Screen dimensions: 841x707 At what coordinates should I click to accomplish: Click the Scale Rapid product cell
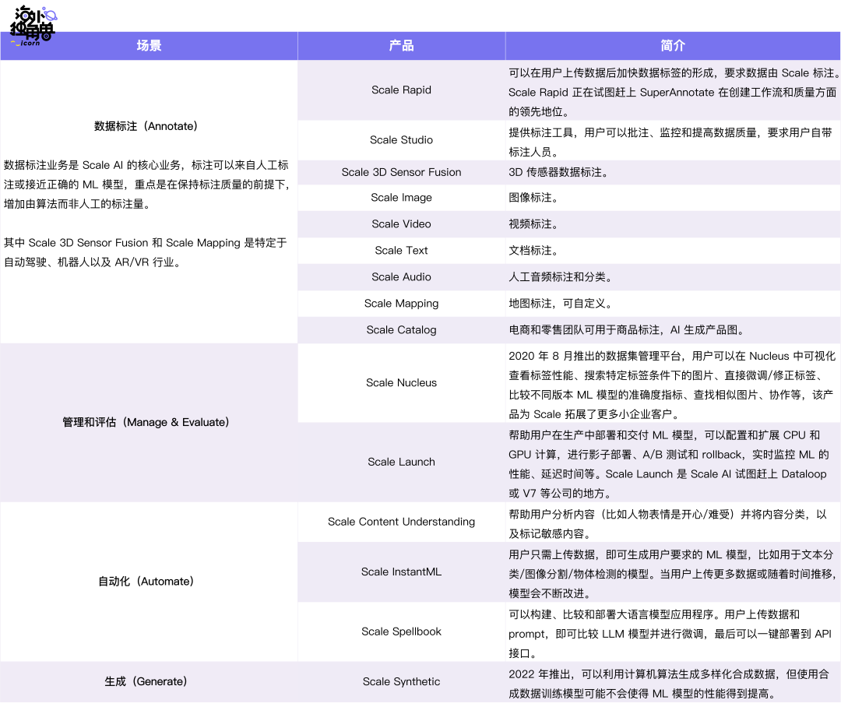401,90
